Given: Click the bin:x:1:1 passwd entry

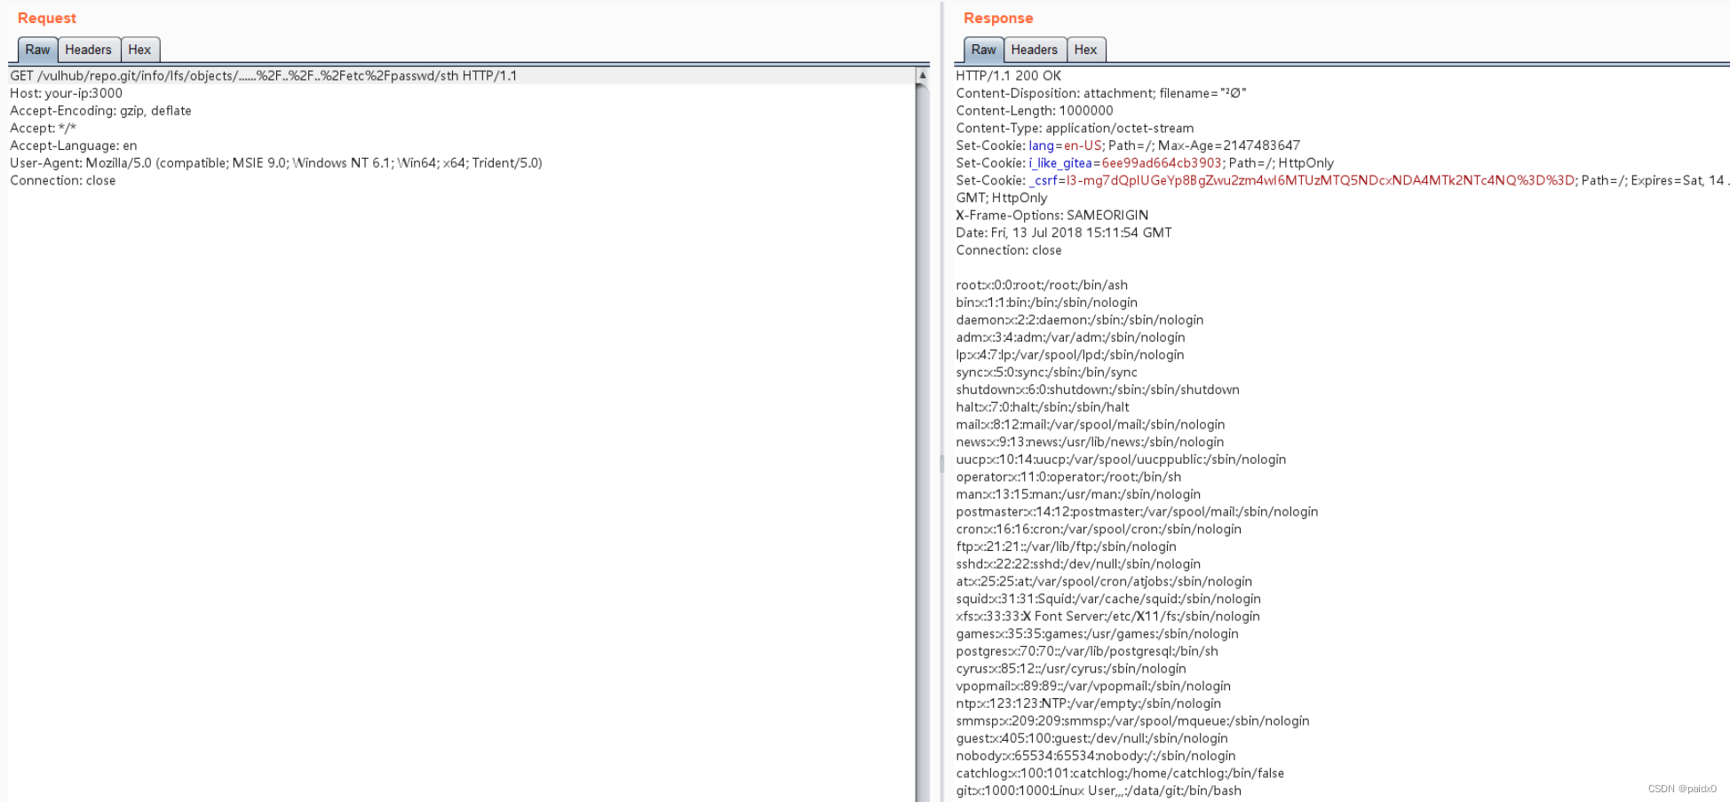Looking at the screenshot, I should pos(1047,303).
